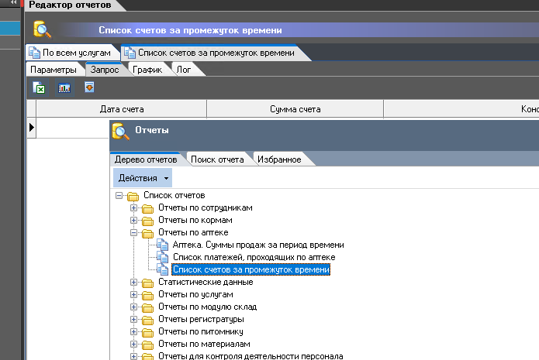539x360 pixels.
Task: Click the orange down-arrow toolbar icon
Action: 89,87
